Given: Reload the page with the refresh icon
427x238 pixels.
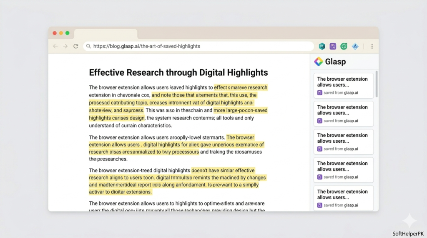Looking at the screenshot, I should [76, 46].
